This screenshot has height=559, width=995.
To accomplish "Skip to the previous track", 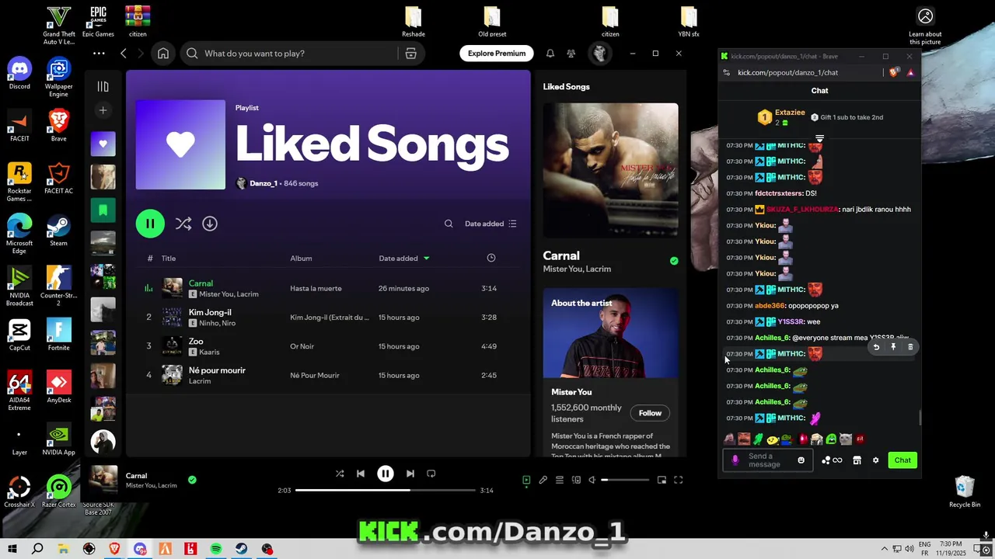I will point(361,474).
